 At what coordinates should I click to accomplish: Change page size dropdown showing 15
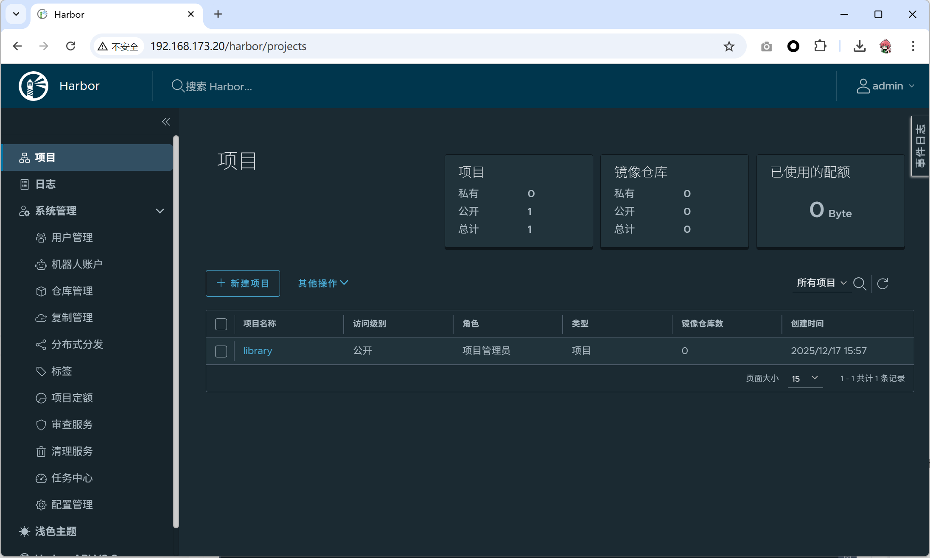(x=805, y=378)
